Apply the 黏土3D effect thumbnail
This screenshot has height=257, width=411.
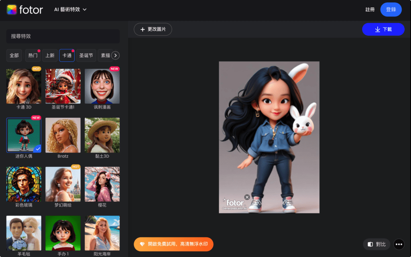tap(102, 135)
